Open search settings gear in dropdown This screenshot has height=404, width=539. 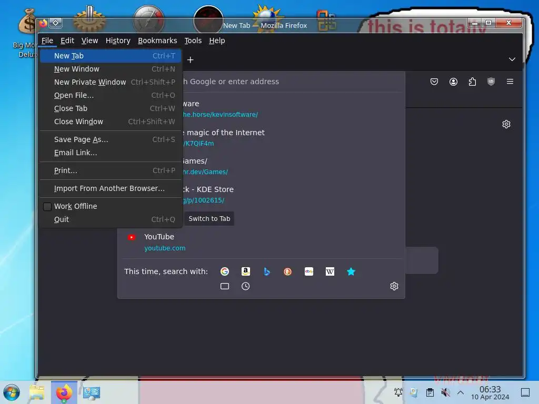click(394, 286)
